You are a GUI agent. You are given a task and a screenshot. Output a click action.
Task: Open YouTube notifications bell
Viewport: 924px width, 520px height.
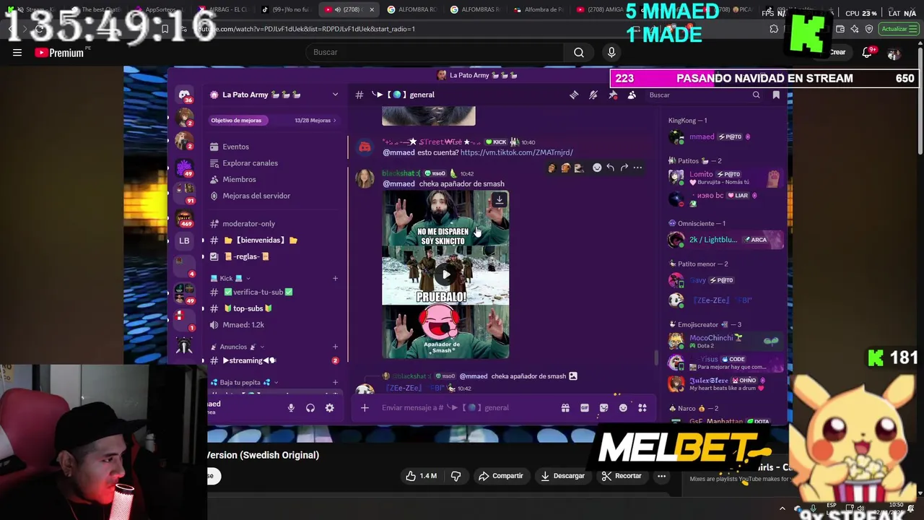pyautogui.click(x=868, y=53)
